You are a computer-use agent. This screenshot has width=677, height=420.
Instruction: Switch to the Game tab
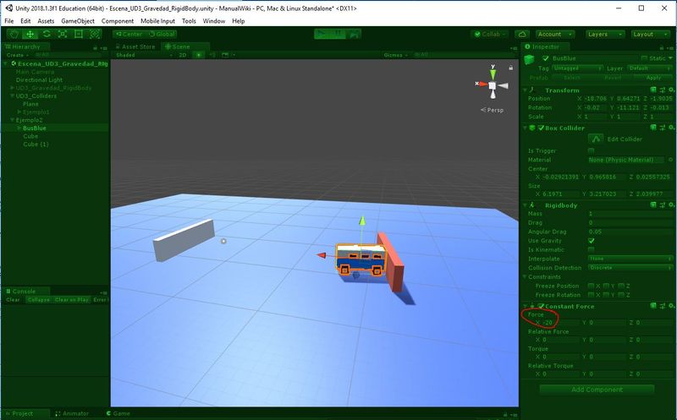(x=118, y=413)
